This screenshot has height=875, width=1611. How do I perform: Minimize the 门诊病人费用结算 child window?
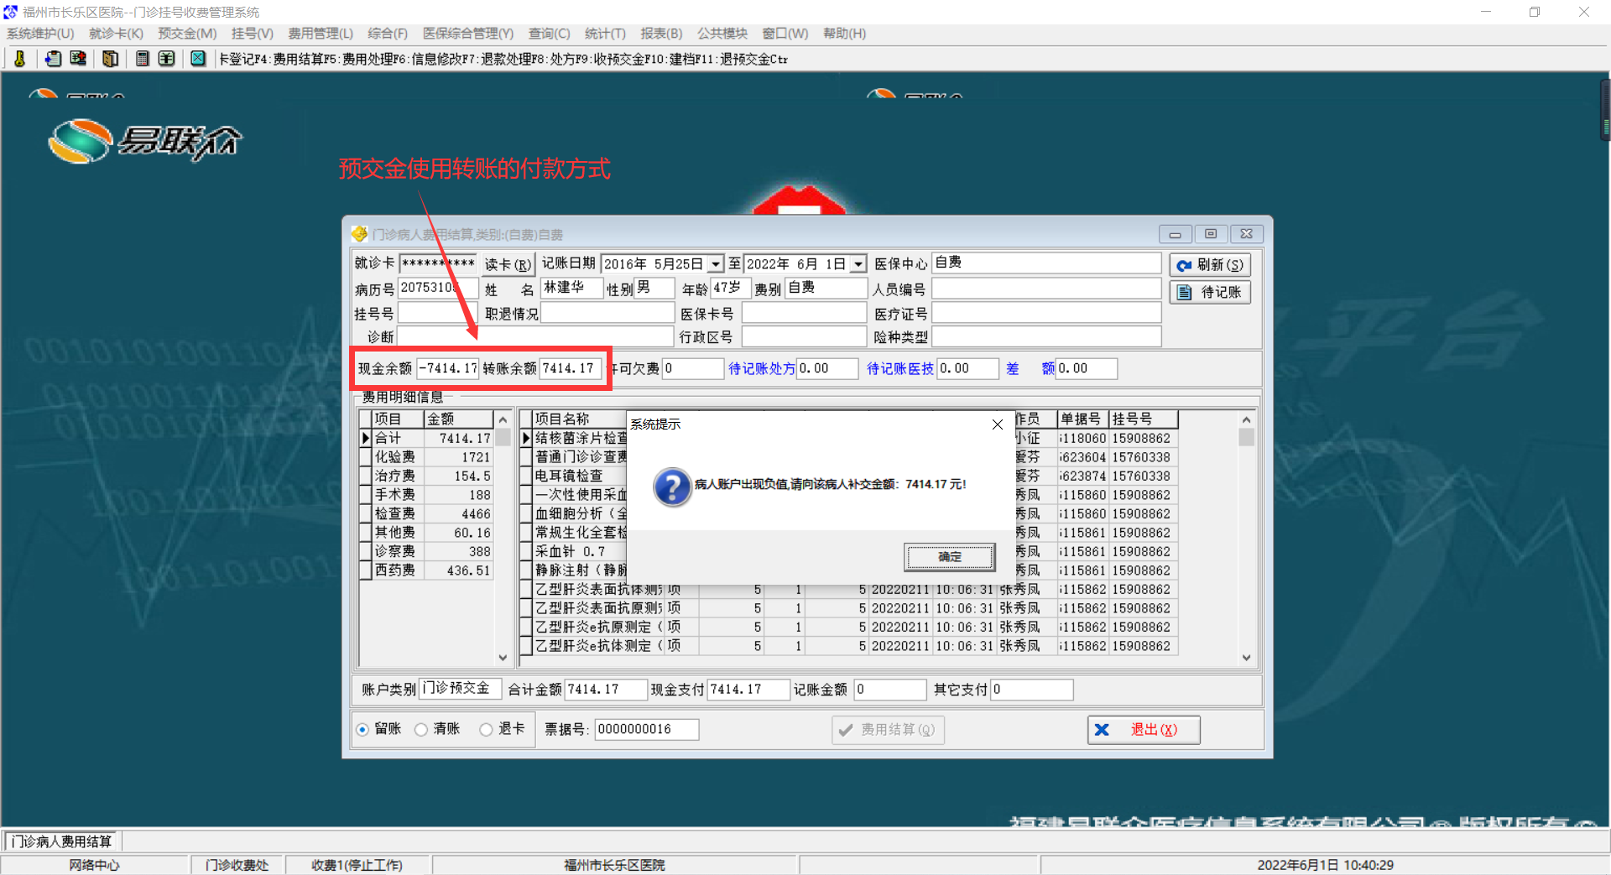1175,234
